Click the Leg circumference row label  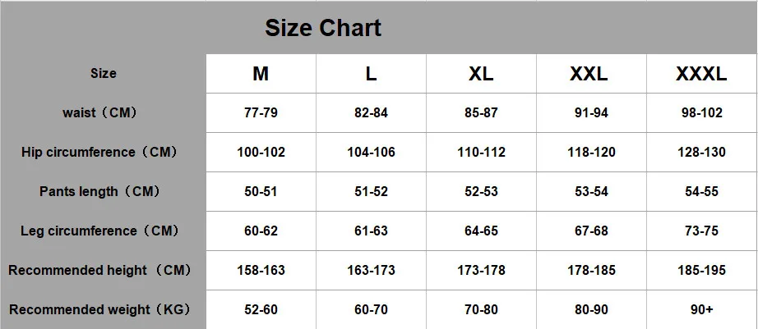(100, 231)
